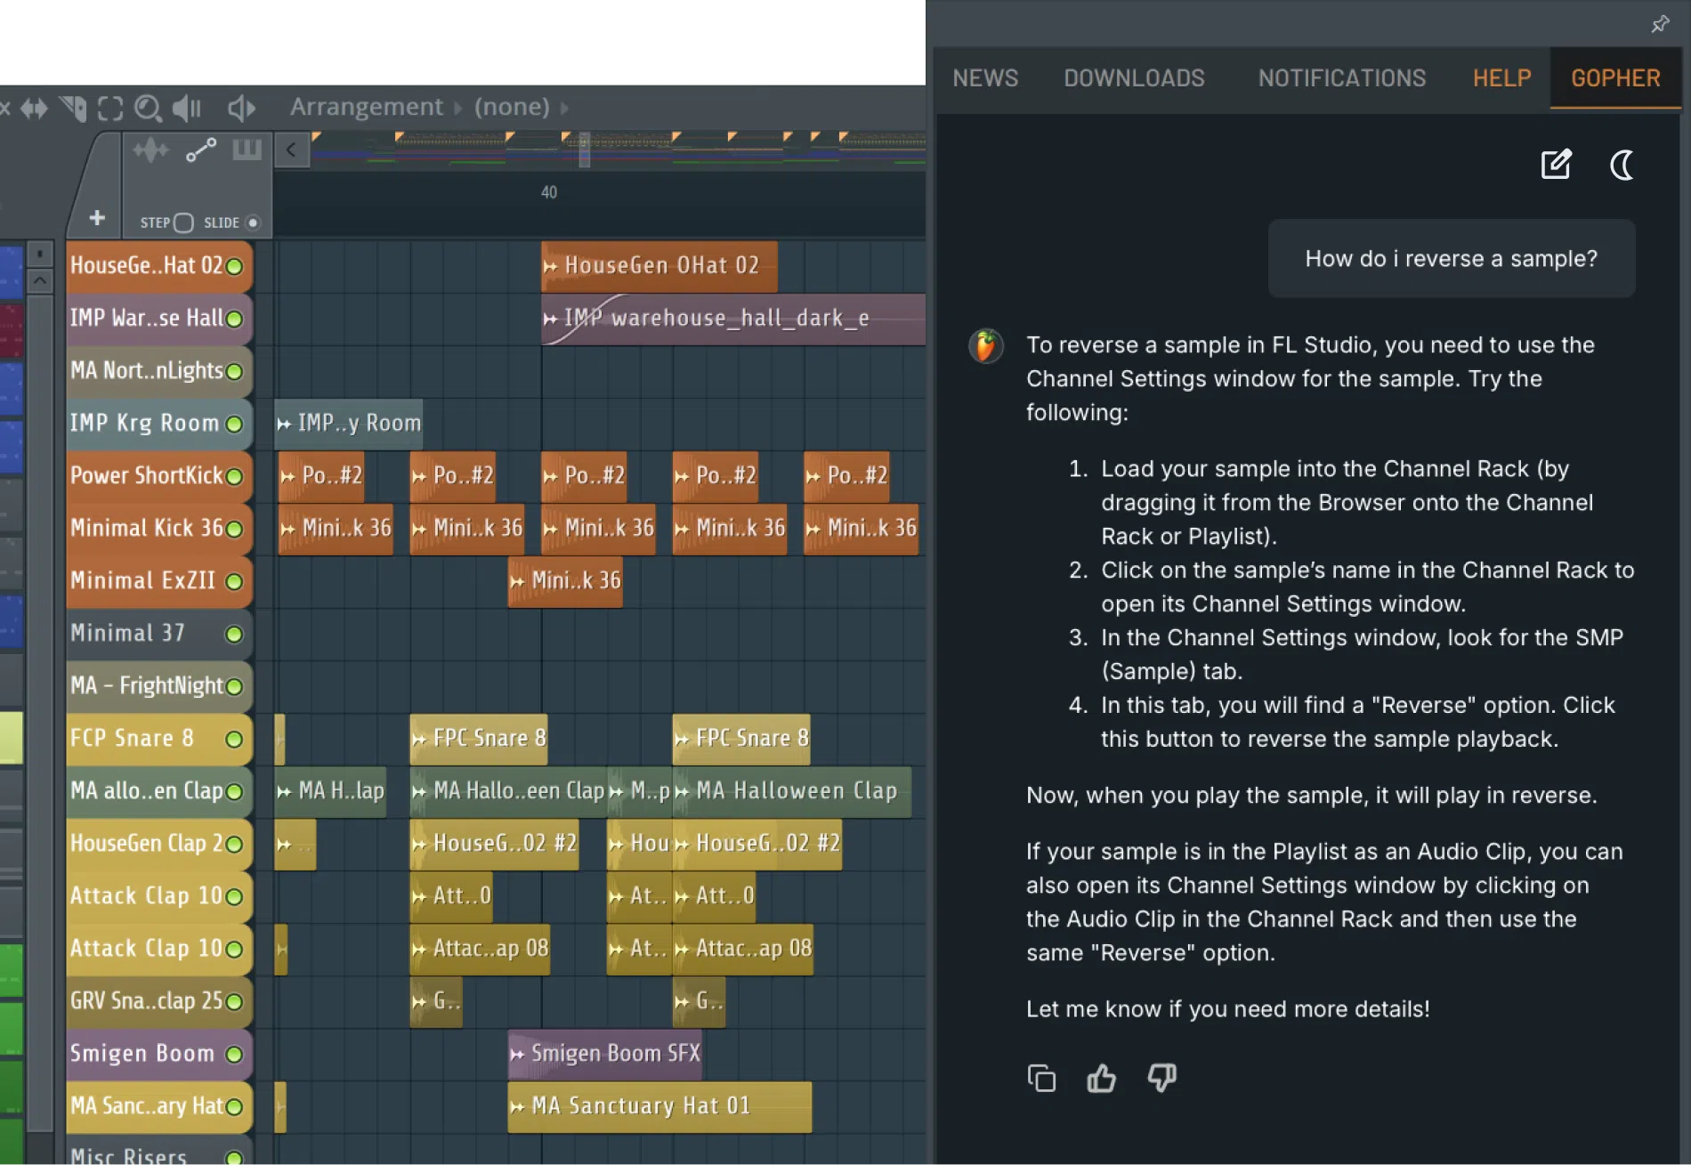Click the timeline overview position handle

pyautogui.click(x=585, y=150)
